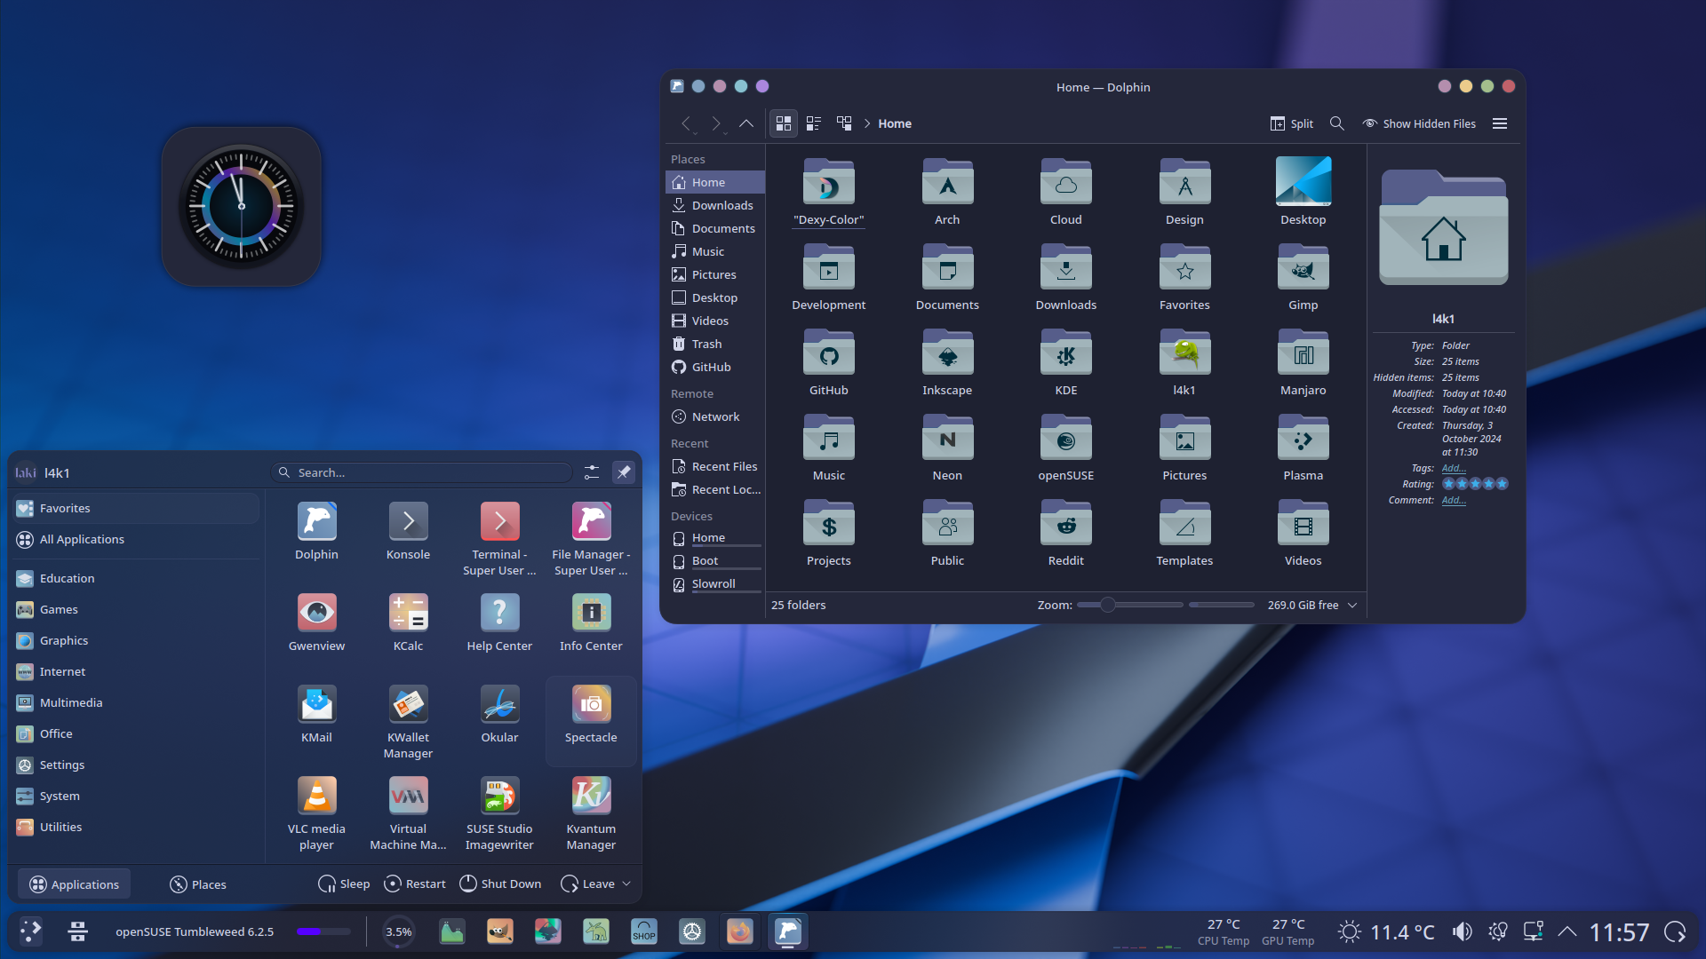Open the Plasma folder
Viewport: 1706px width, 959px height.
click(x=1303, y=448)
